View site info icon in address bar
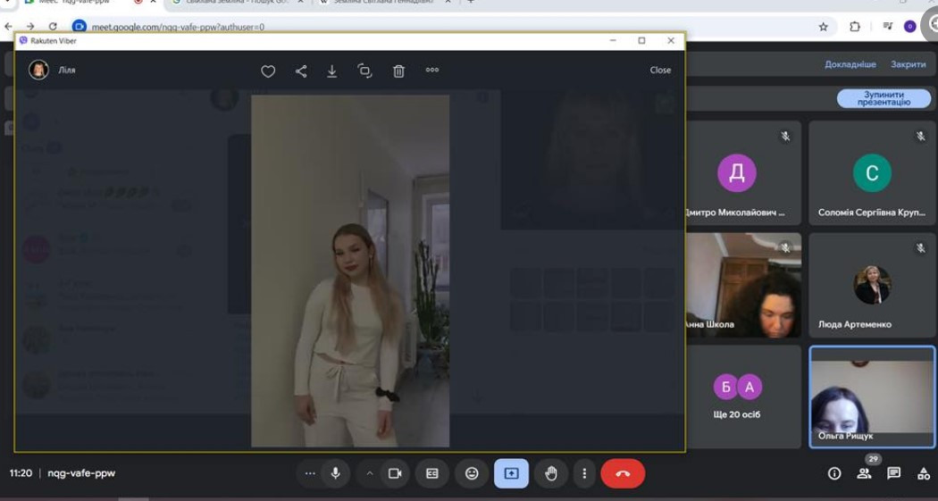Viewport: 938px width, 501px height. [79, 27]
